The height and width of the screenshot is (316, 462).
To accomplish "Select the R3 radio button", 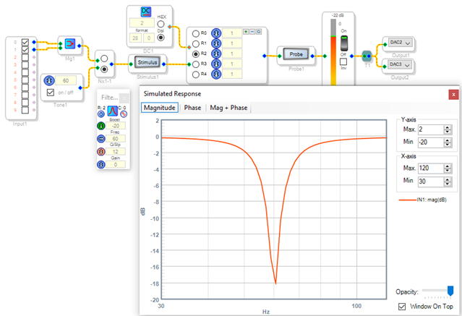I will click(196, 64).
